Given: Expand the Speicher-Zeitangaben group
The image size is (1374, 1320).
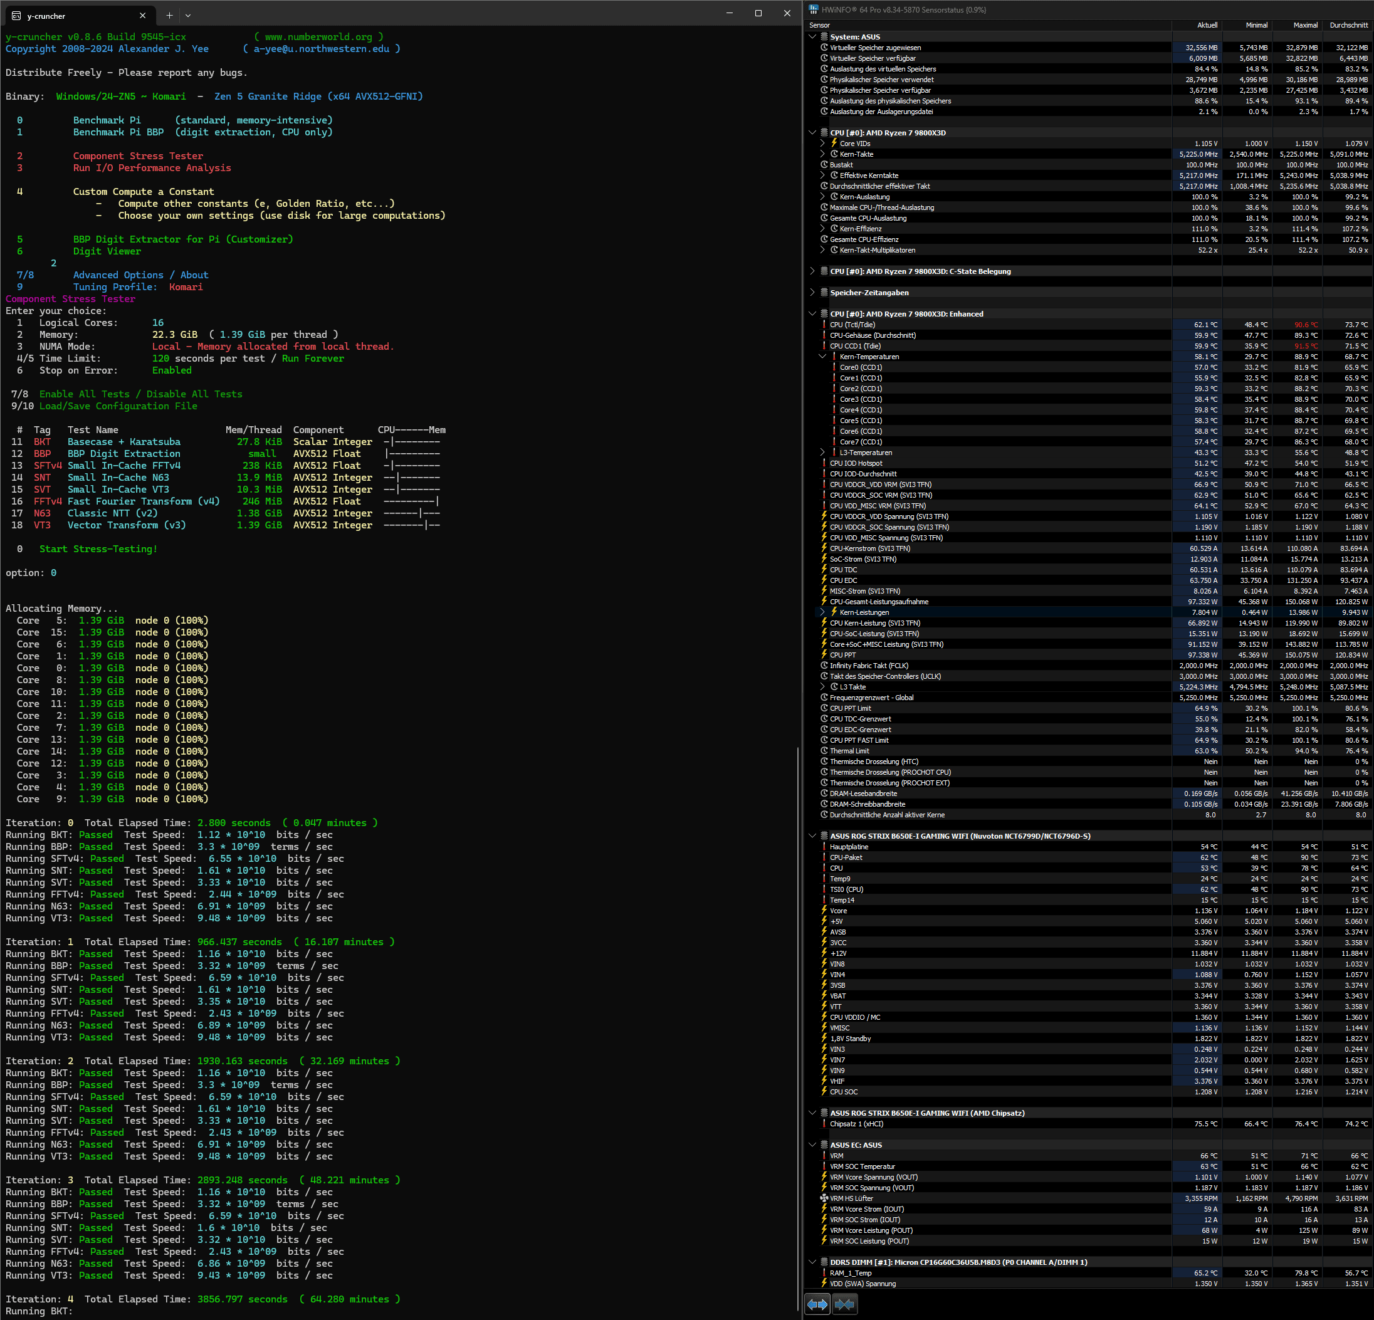Looking at the screenshot, I should [x=812, y=292].
